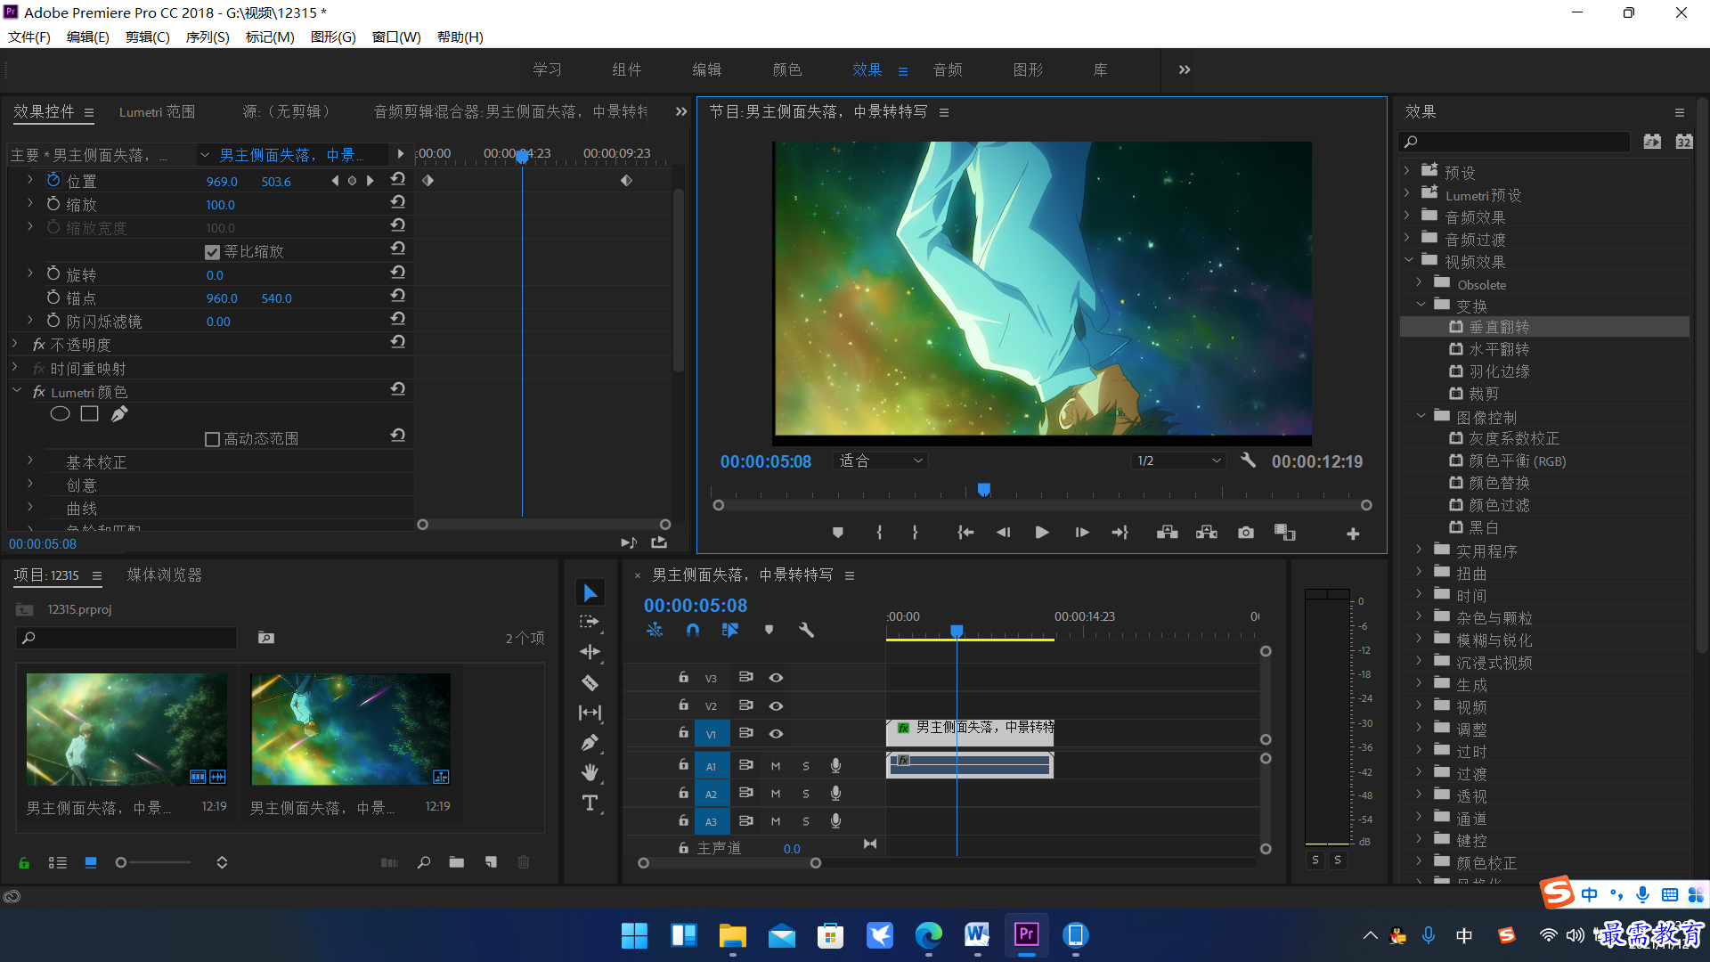Step forward one frame in Program Monitor
The height and width of the screenshot is (962, 1710).
pos(1082,533)
